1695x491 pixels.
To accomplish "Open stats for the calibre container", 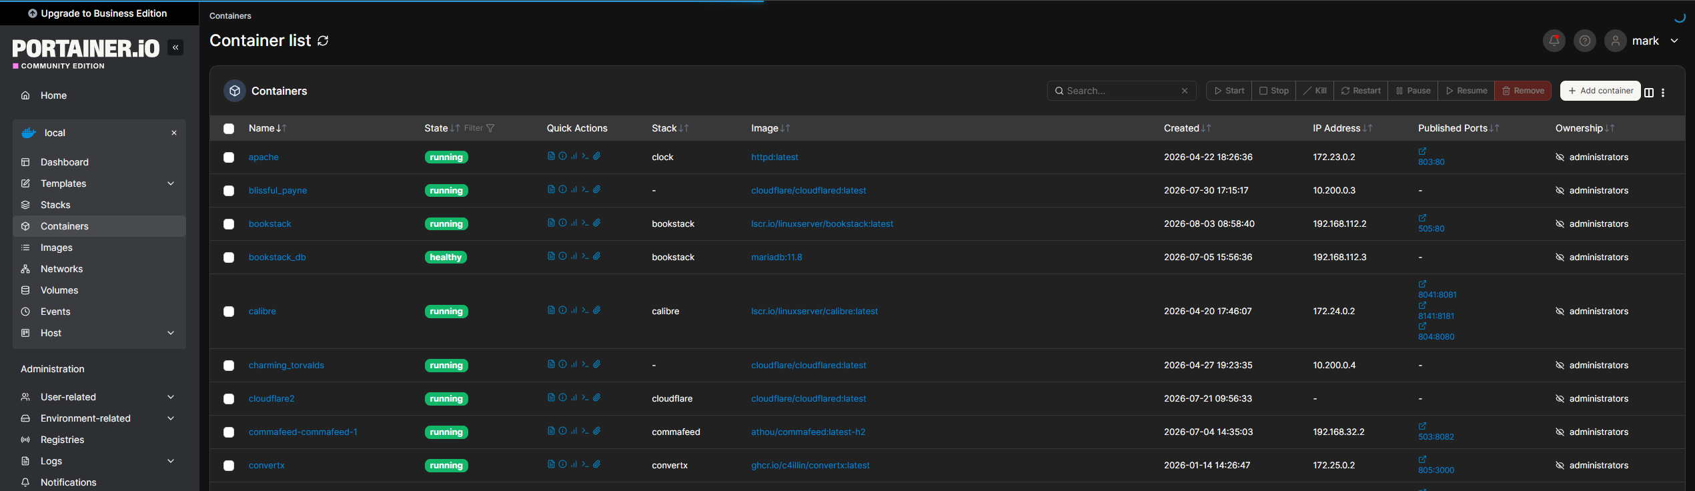I will (x=574, y=310).
